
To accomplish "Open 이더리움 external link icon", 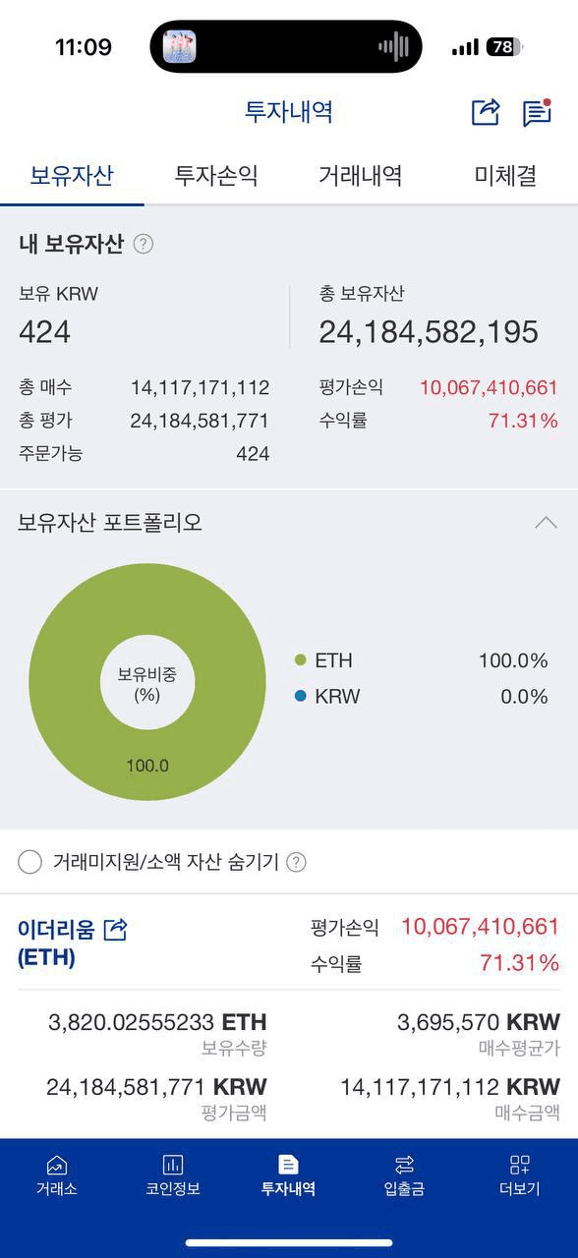I will [x=116, y=929].
